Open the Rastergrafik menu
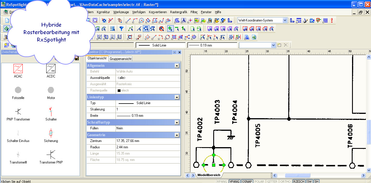This screenshot has height=183, width=371. coord(178,12)
